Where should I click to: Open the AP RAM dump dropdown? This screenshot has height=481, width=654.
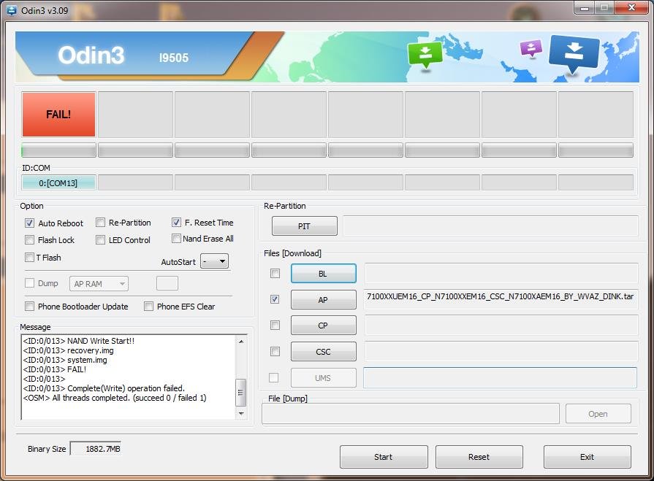tap(99, 284)
